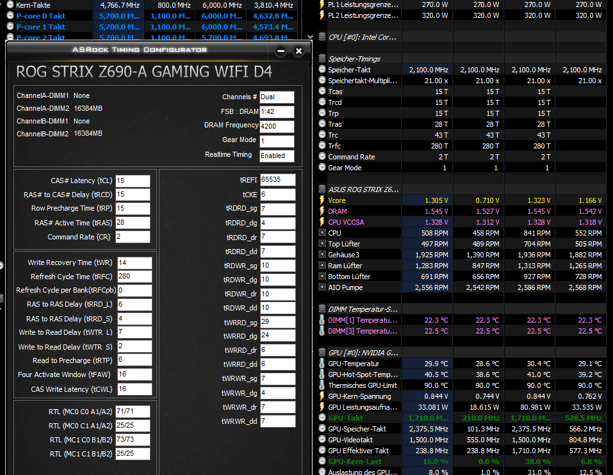Select the Speichertakt-Multipli row label
This screenshot has height=475, width=613.
point(363,81)
